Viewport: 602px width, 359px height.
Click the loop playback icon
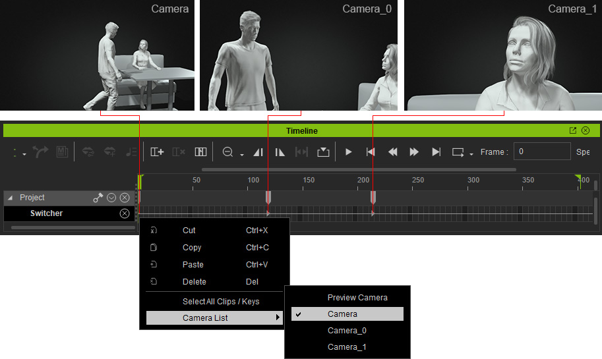458,152
